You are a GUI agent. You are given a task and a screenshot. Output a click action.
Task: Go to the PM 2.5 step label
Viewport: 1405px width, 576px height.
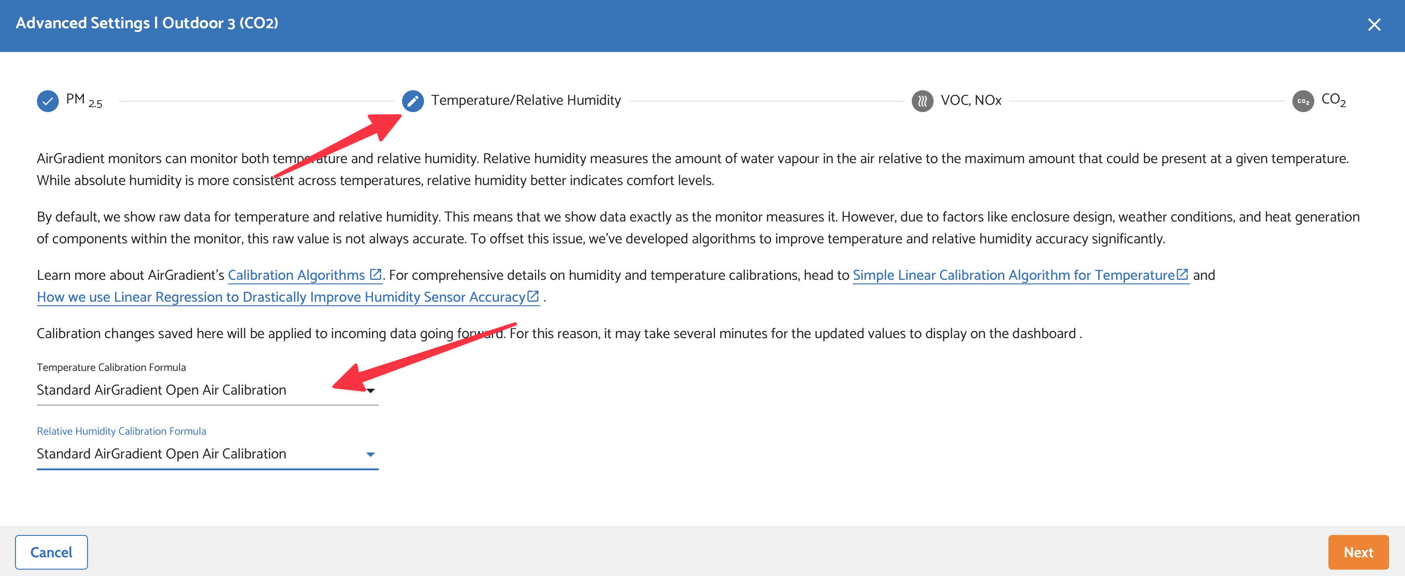pyautogui.click(x=84, y=100)
